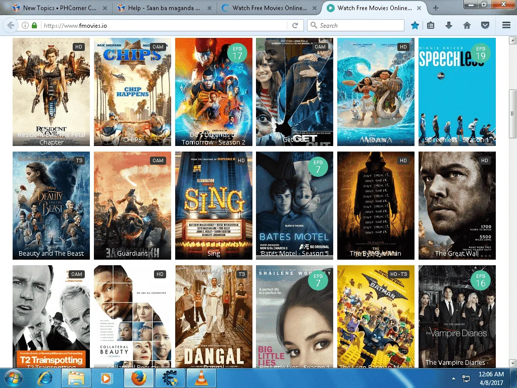Click the EPS 19 badge on Speechless
The image size is (517, 388).
(x=481, y=53)
